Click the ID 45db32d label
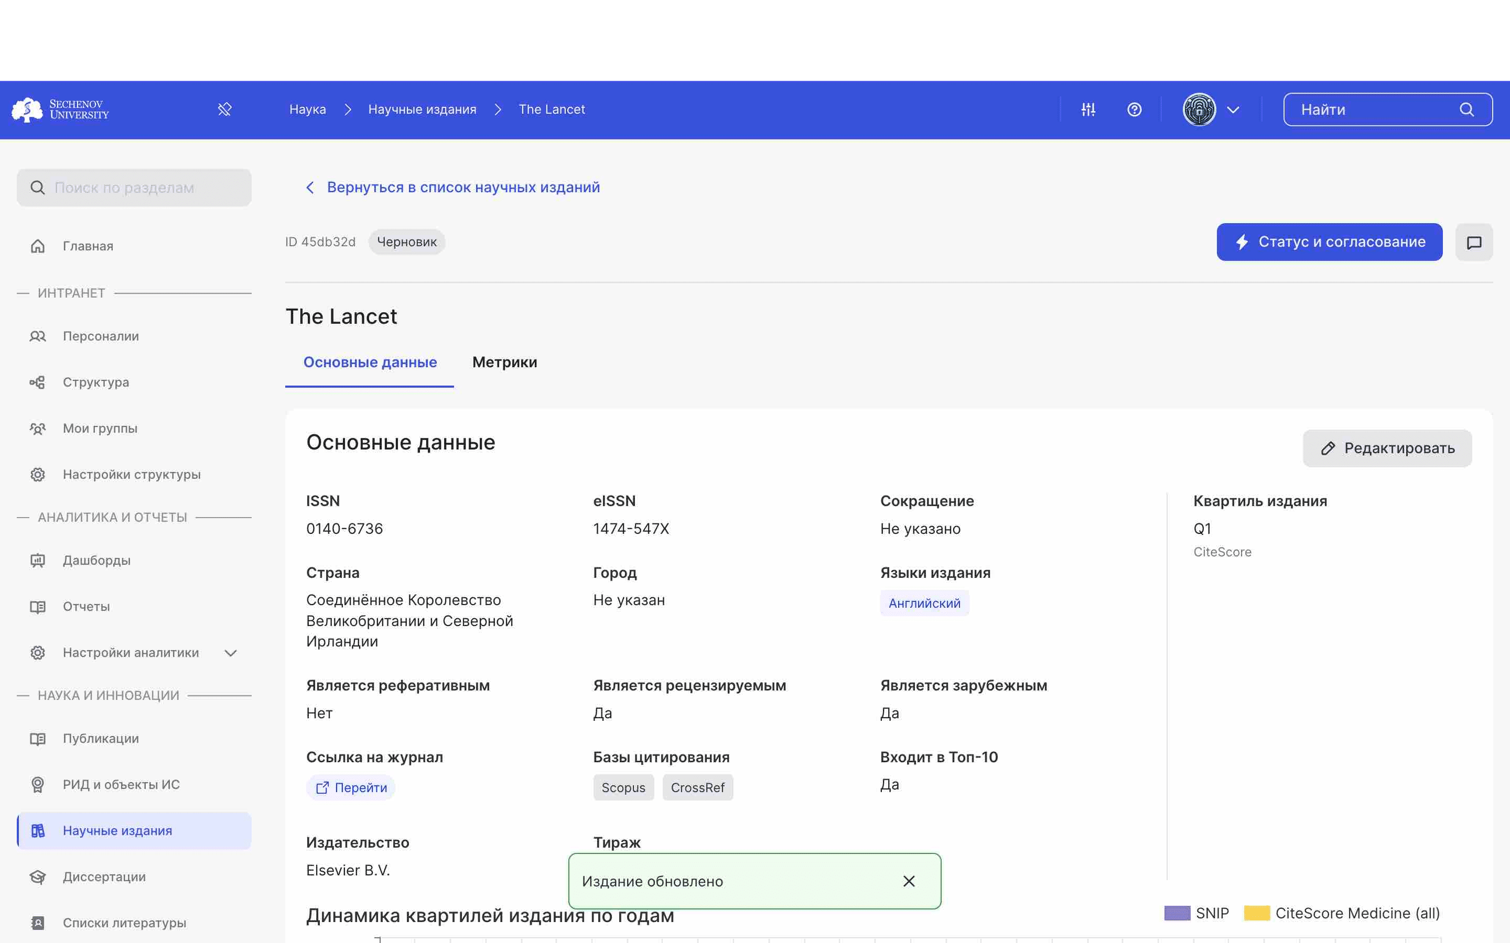The width and height of the screenshot is (1510, 943). coord(321,242)
